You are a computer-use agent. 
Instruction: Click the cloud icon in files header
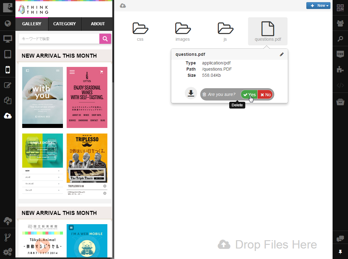123,6
